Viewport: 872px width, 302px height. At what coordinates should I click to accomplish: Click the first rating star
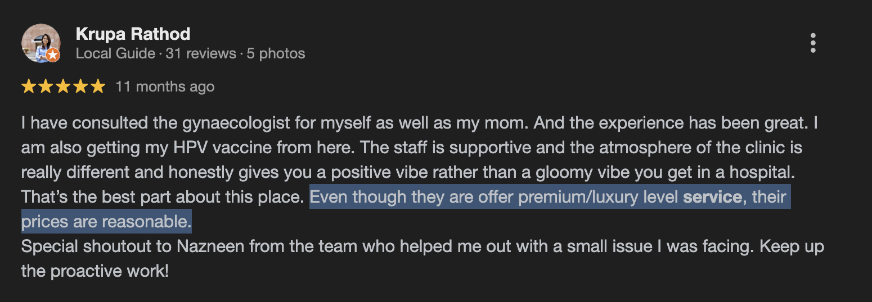coord(28,86)
